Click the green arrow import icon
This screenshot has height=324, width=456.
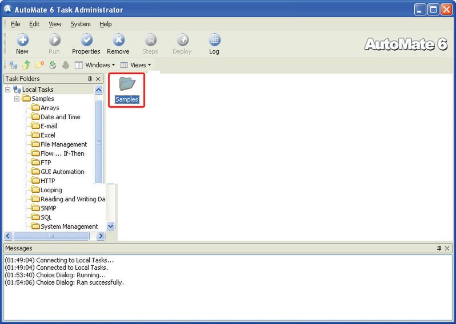coord(53,65)
